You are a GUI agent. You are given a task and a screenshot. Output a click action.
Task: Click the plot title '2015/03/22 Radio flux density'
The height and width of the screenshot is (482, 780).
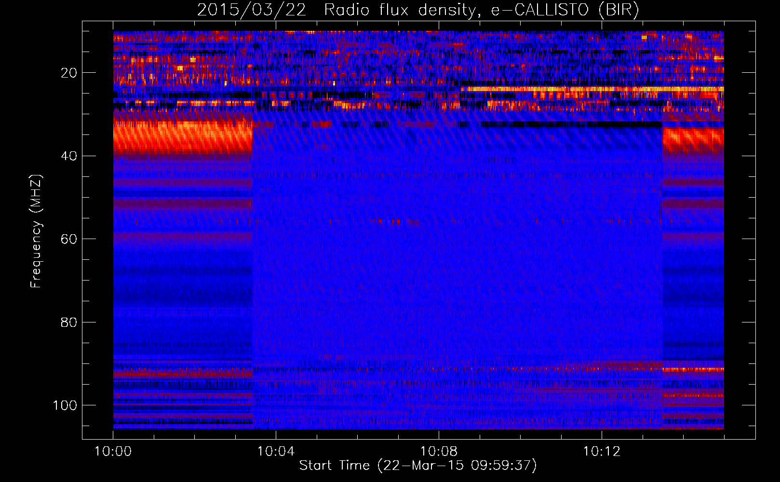click(x=336, y=10)
